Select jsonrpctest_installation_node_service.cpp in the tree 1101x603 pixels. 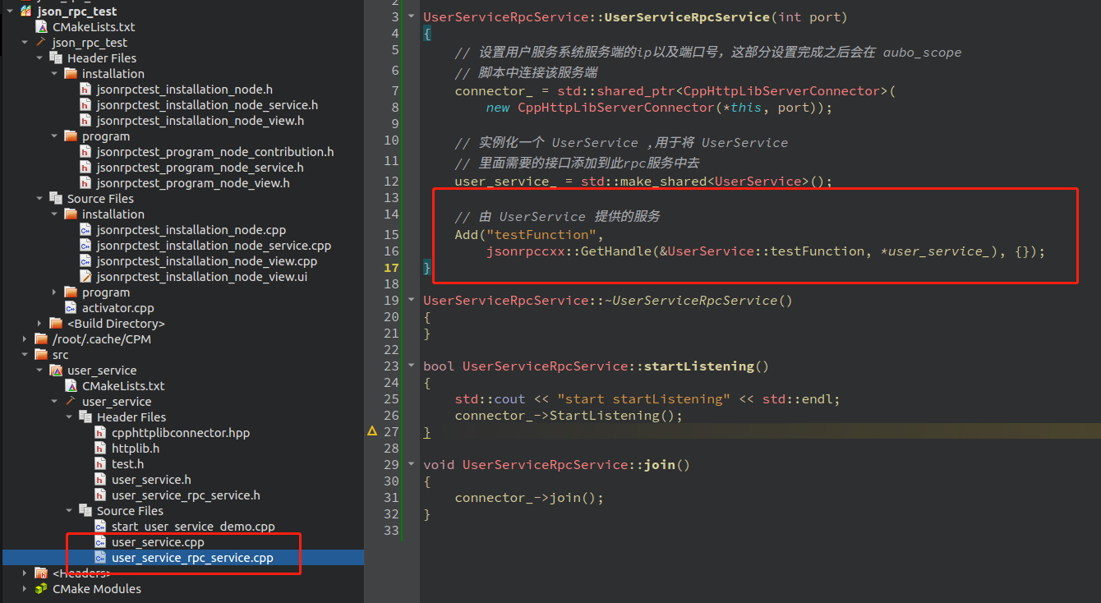tap(214, 246)
